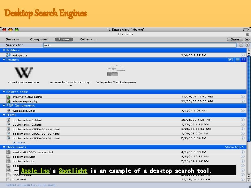Show info for bookmarks-2006-02-03.html
This screenshot has width=251, height=188.
[243, 138]
